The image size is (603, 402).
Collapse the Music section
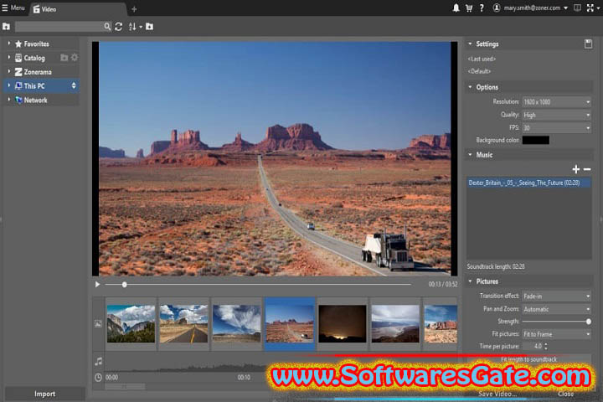coord(470,155)
